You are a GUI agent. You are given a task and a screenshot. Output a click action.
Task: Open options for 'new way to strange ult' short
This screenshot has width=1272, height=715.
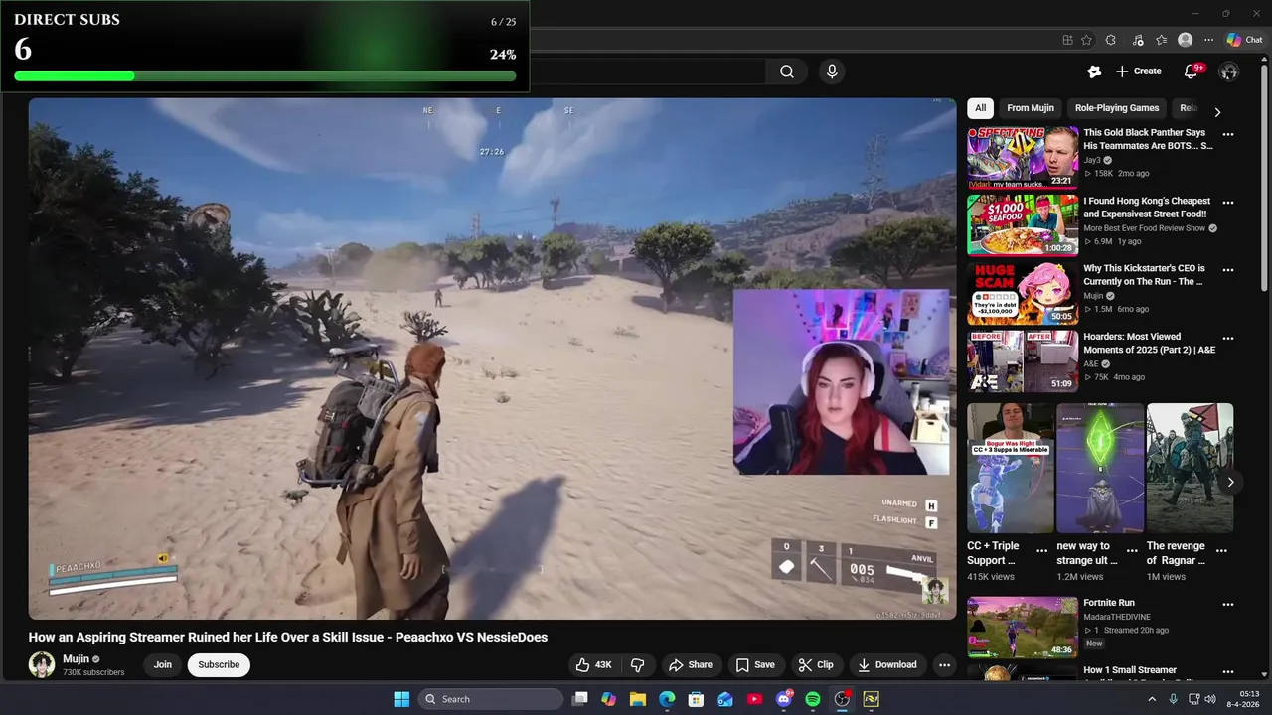point(1132,550)
